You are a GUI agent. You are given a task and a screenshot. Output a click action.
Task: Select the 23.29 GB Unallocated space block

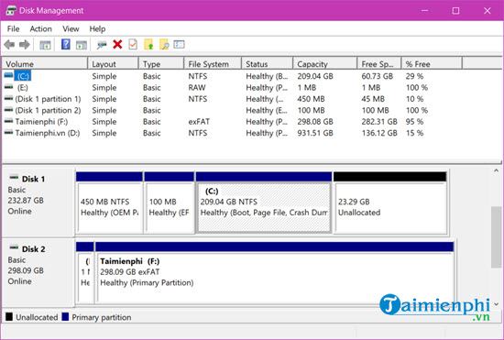pos(390,203)
